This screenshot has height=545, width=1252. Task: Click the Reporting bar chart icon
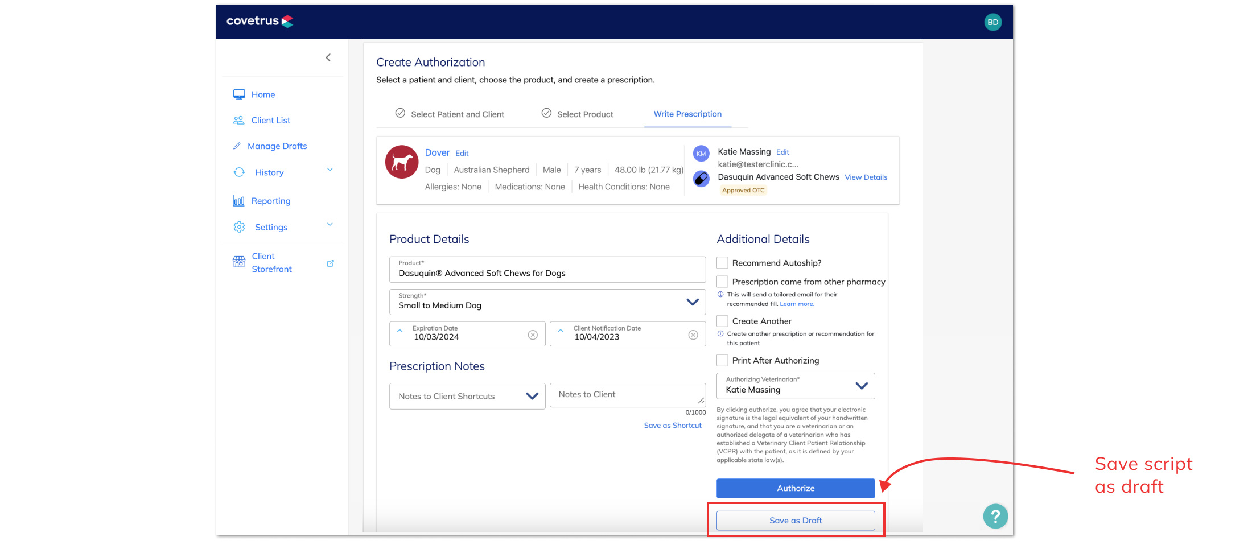[238, 201]
